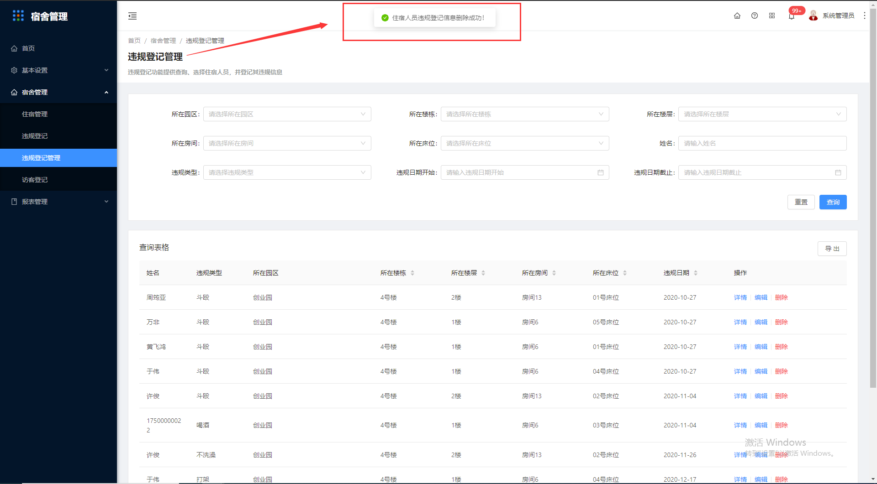The width and height of the screenshot is (877, 484).
Task: Collapse the sidebar with the menu-fold icon
Action: [132, 16]
